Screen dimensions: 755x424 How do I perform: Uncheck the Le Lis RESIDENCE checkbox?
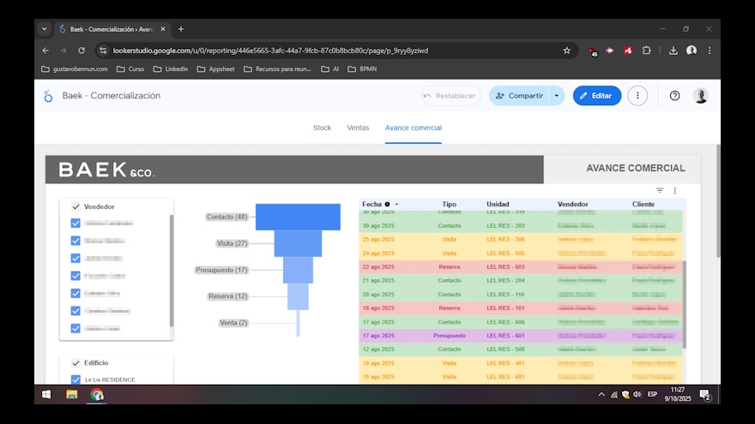tap(75, 379)
